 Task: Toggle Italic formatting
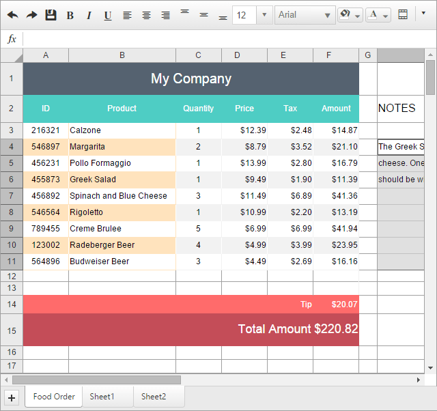tap(89, 15)
